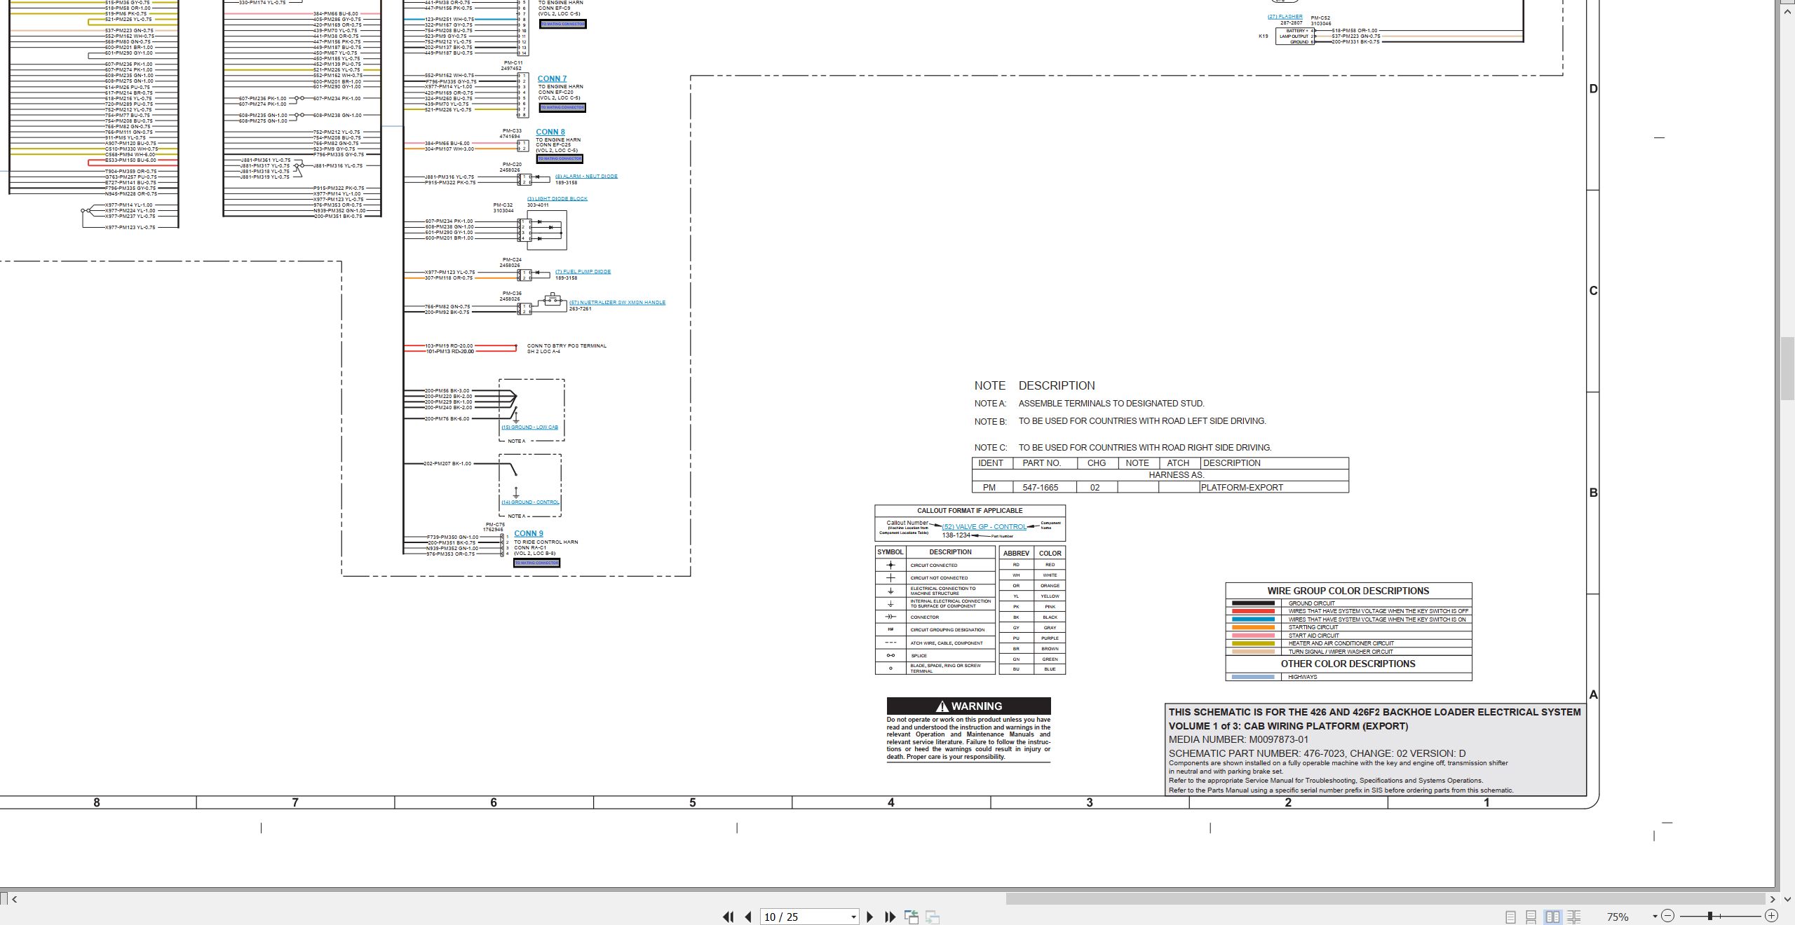The width and height of the screenshot is (1795, 925).
Task: Switch to continuous facing view
Action: (1574, 917)
